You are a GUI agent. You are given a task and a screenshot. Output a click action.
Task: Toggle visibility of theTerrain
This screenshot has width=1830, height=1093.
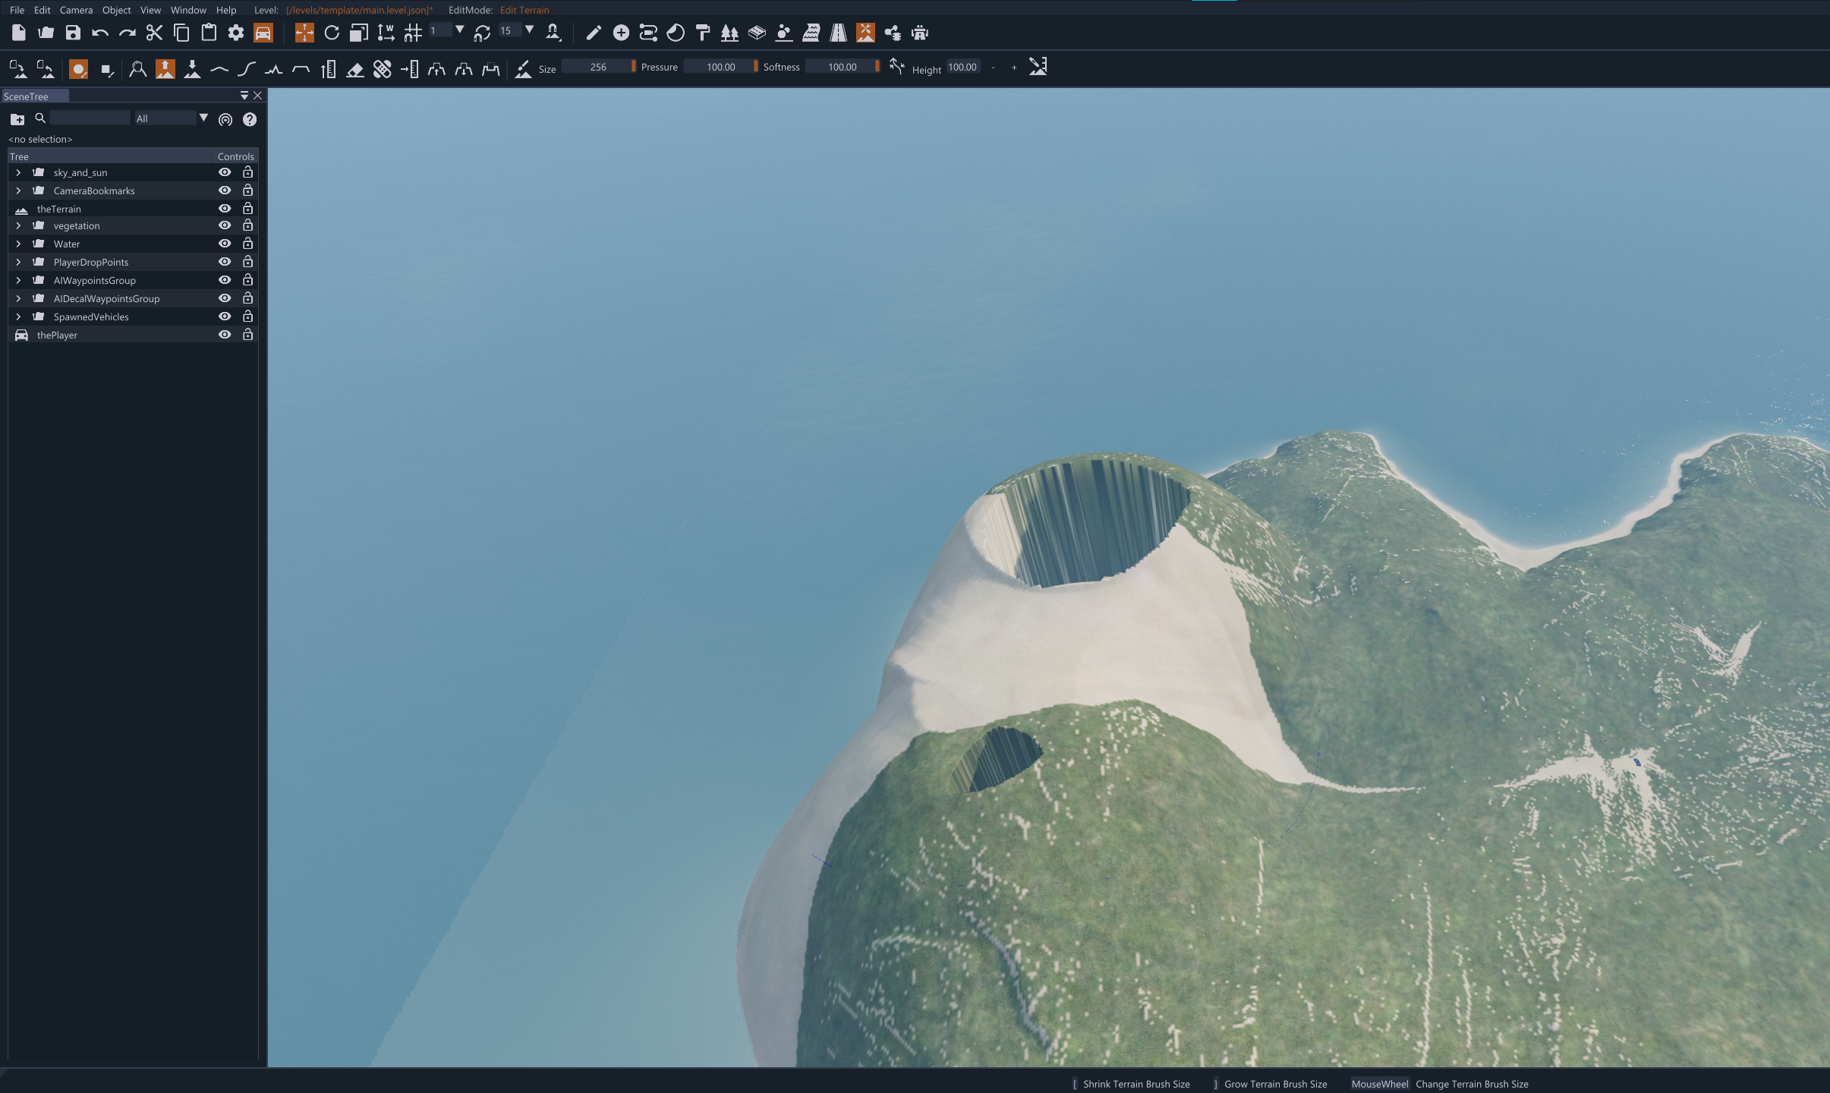pyautogui.click(x=225, y=209)
